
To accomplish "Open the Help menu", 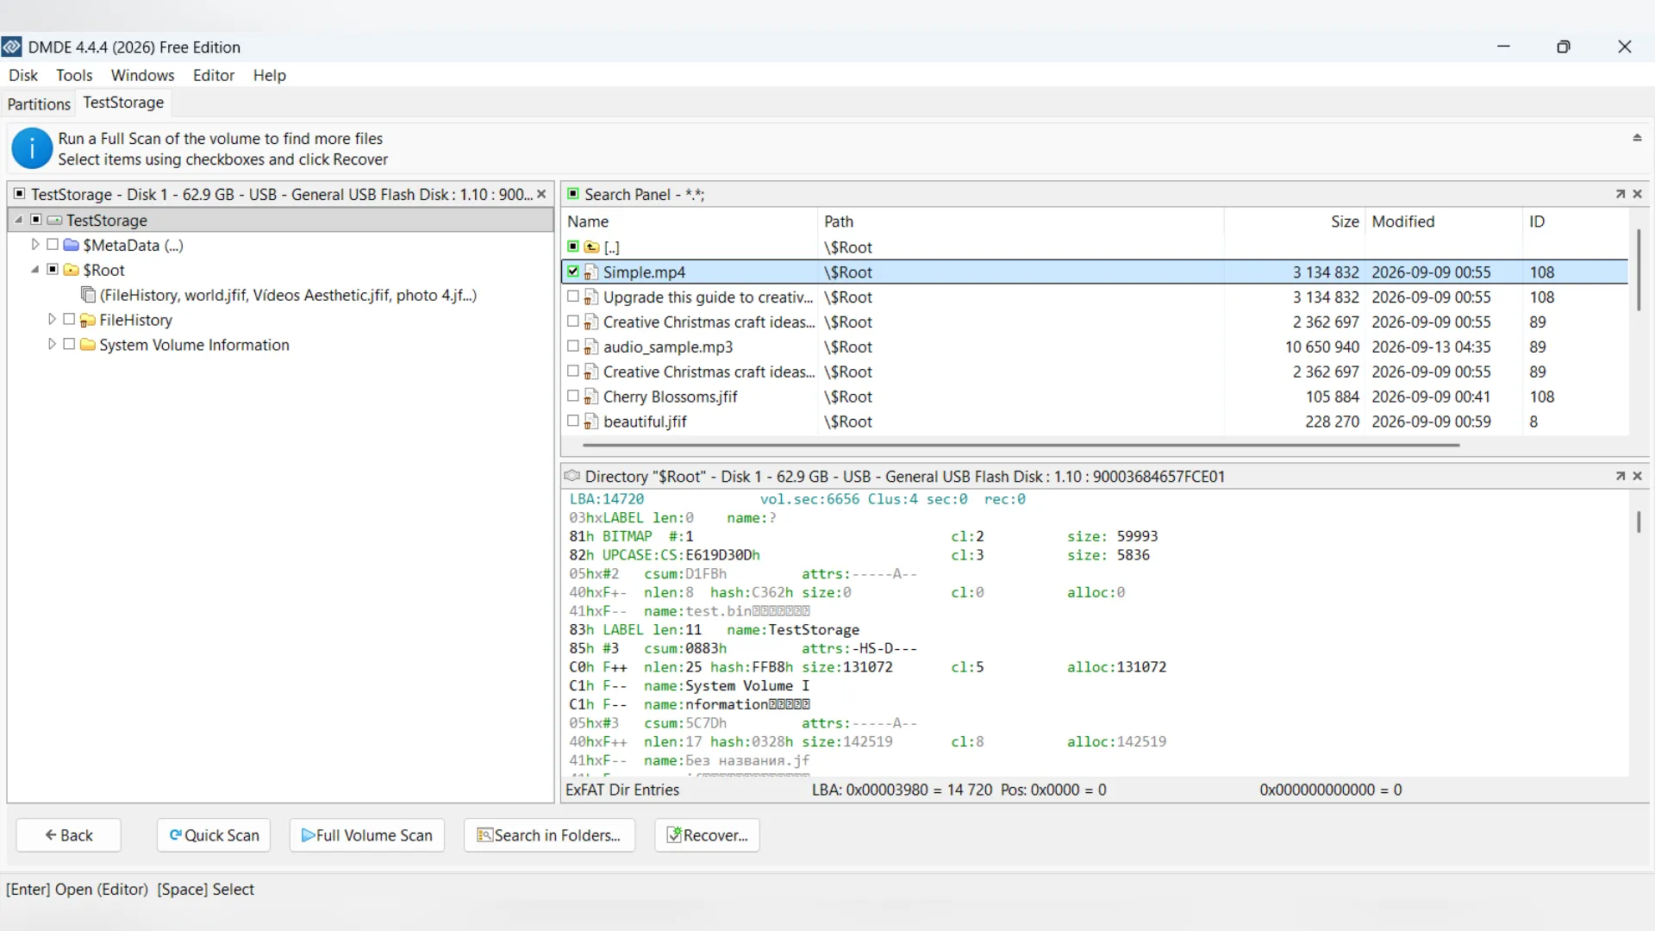I will click(x=269, y=75).
